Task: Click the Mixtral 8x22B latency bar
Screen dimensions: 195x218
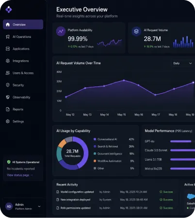Action: (182, 168)
